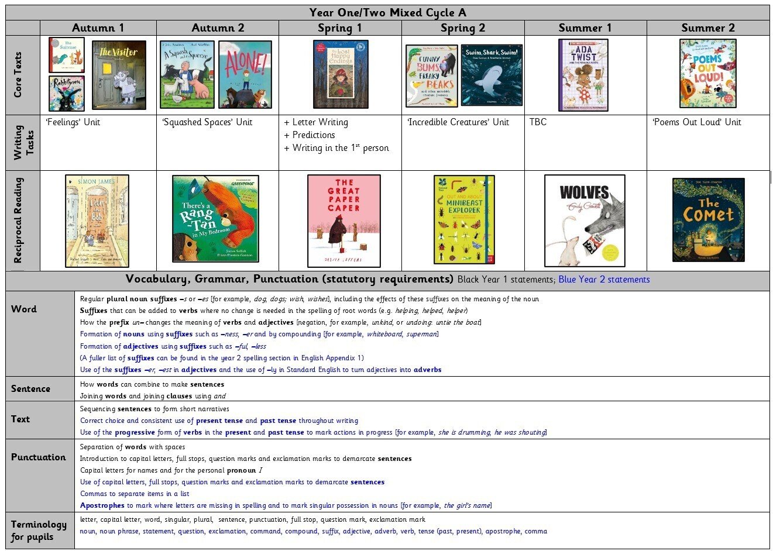The width and height of the screenshot is (773, 551).
Task: Click the '+ Predictions' line
Action: [x=310, y=135]
